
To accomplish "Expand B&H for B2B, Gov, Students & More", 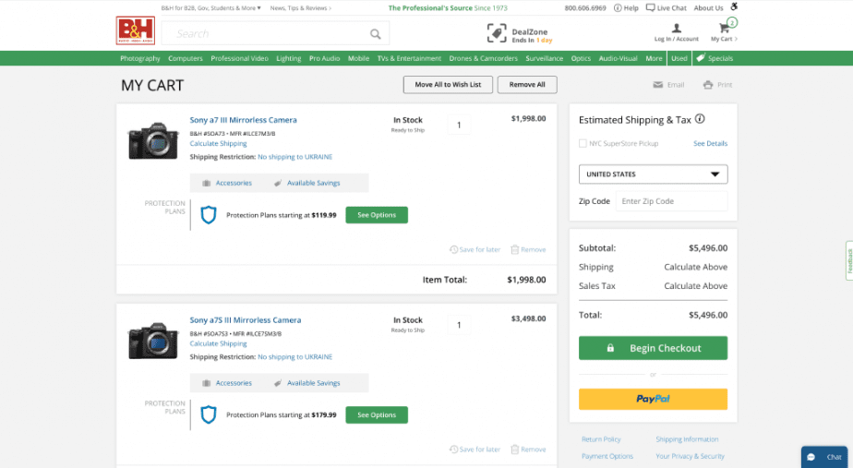I will 211,8.
